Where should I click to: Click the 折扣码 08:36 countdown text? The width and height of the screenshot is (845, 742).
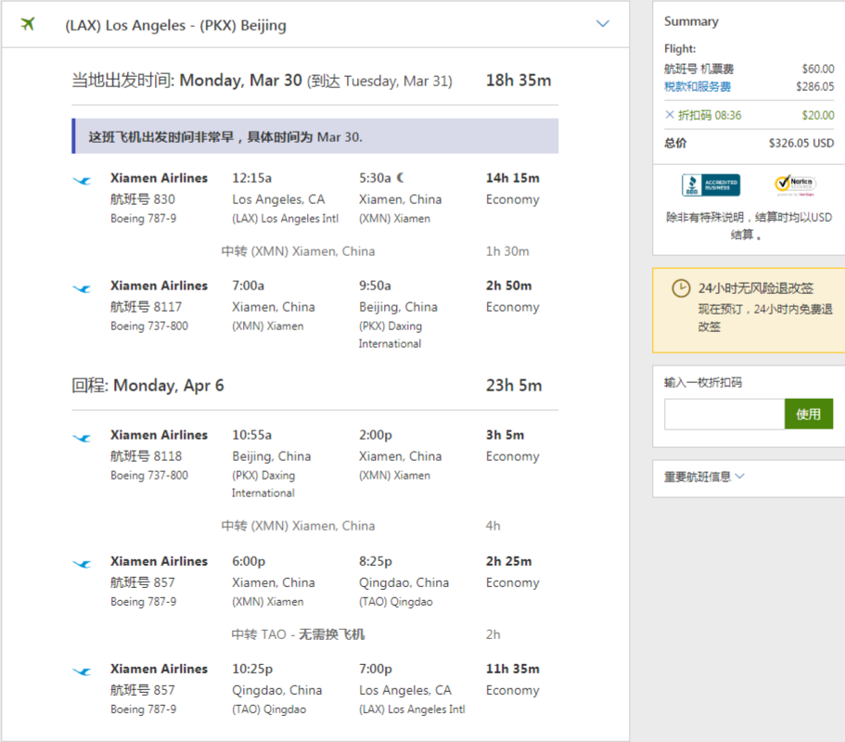pos(710,115)
